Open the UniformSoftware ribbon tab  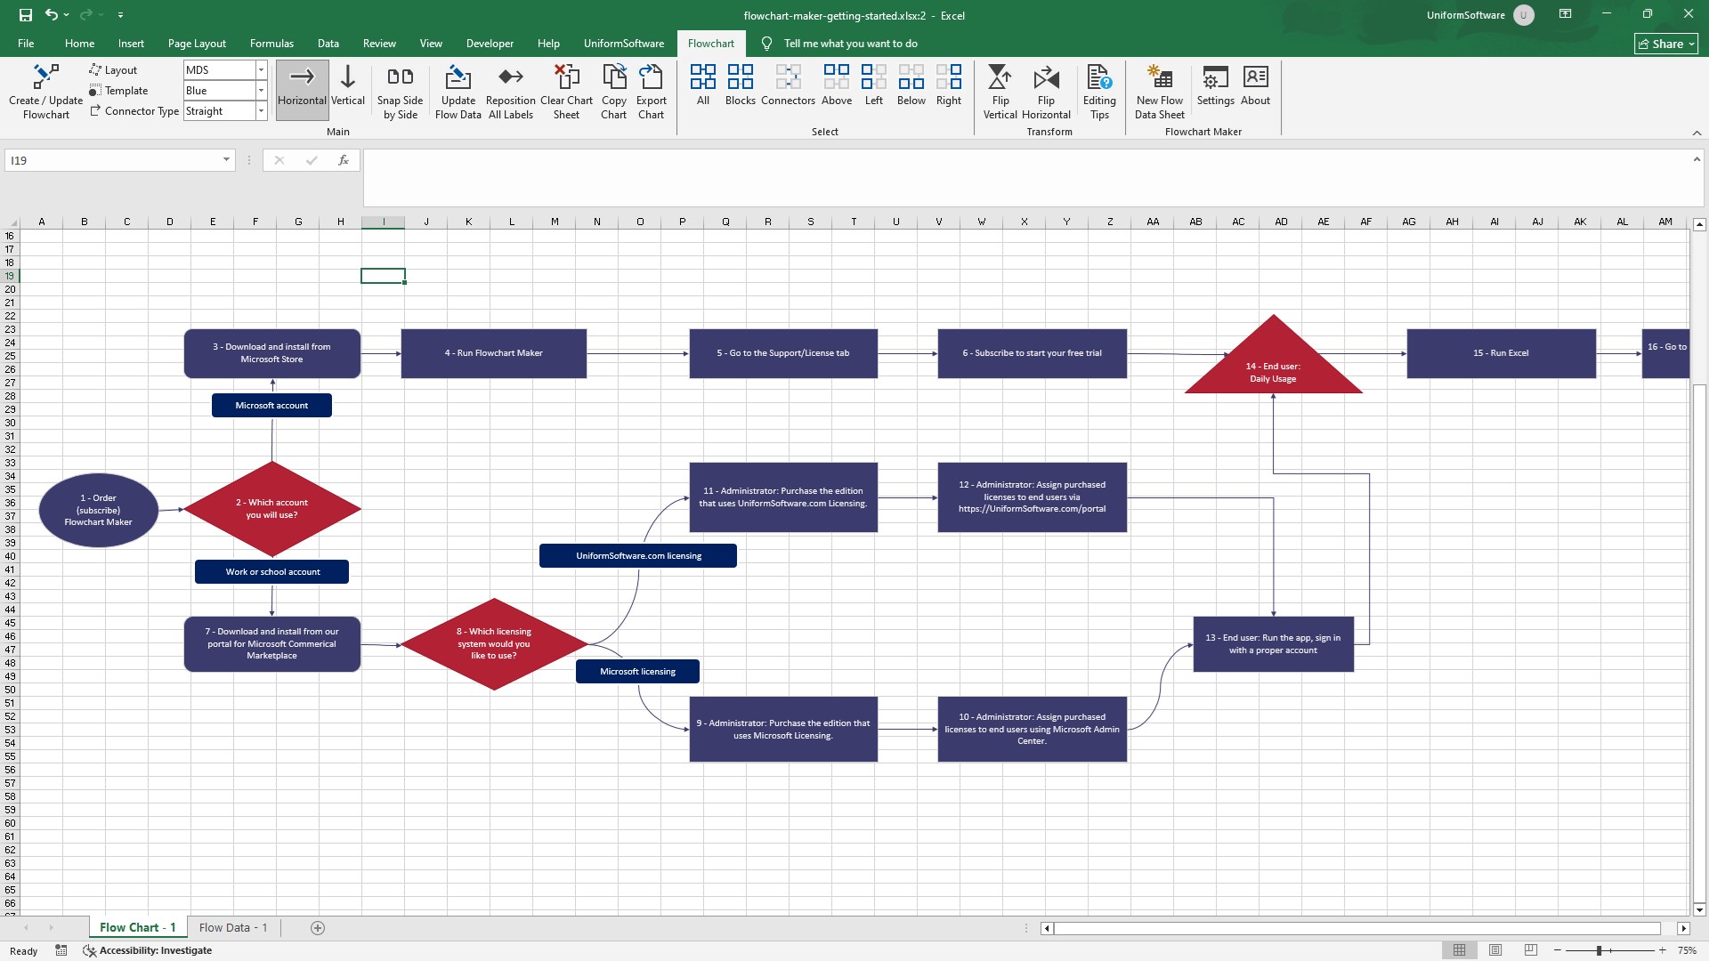[x=623, y=44]
